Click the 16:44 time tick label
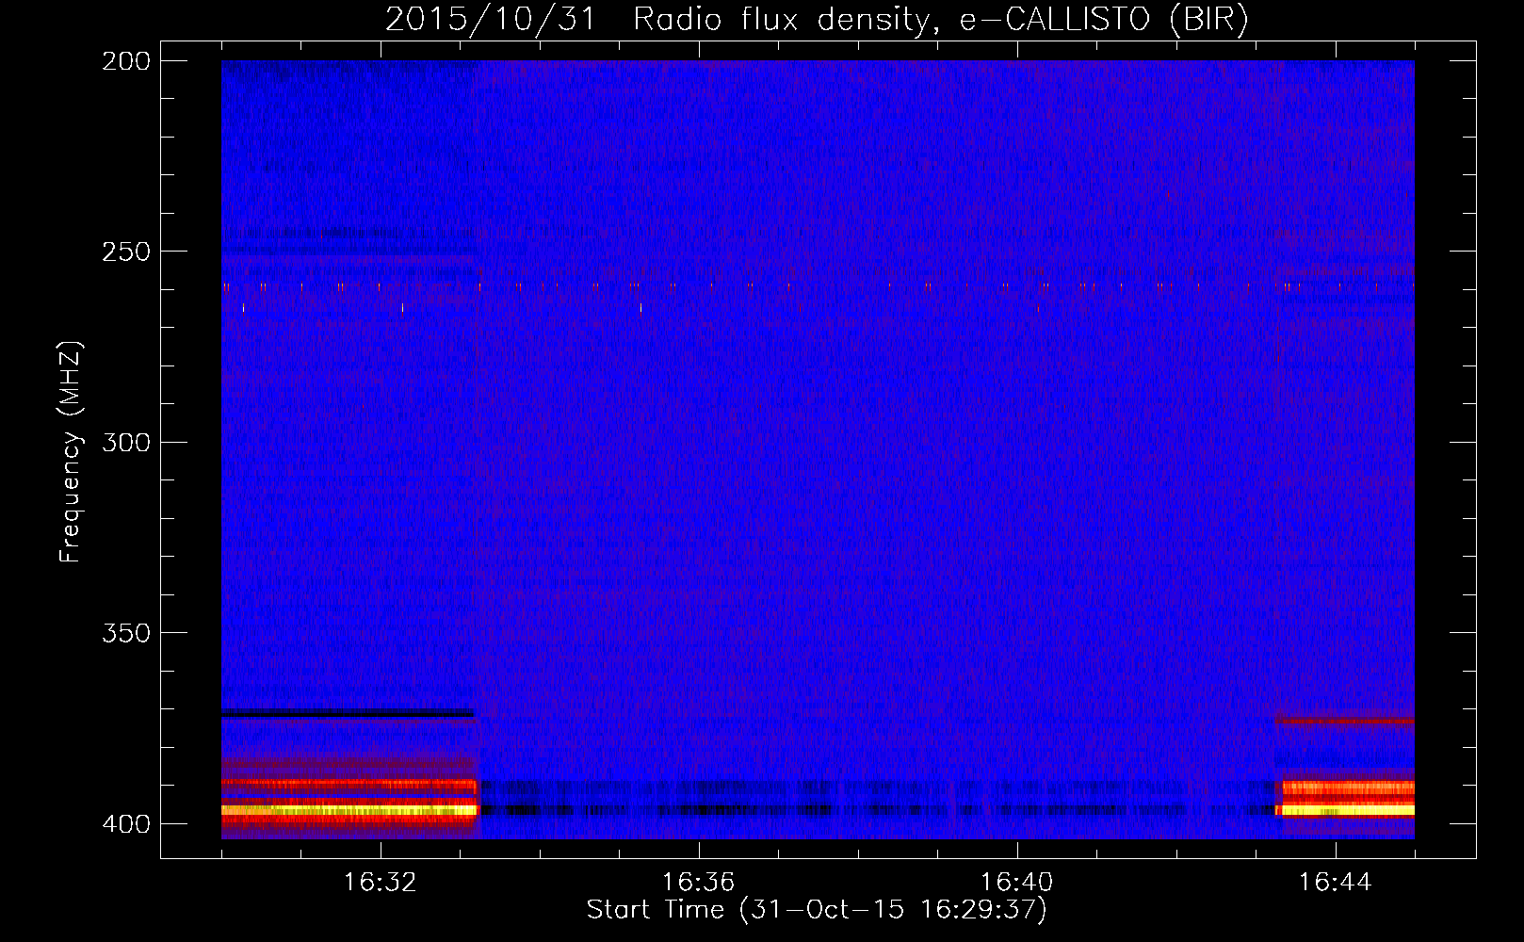1524x942 pixels. [1336, 883]
